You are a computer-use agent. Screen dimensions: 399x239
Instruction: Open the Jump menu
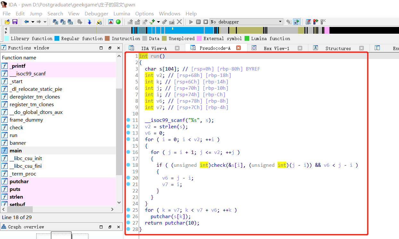[x=36, y=13]
